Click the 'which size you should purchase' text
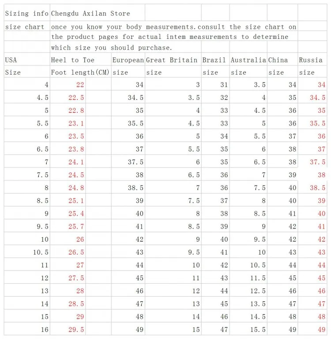This screenshot has width=331, height=339. pyautogui.click(x=111, y=47)
